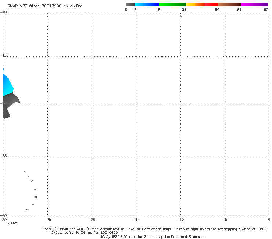The height and width of the screenshot is (239, 272).
Task: Click the latitude label '-55'
Action: pyautogui.click(x=3, y=156)
